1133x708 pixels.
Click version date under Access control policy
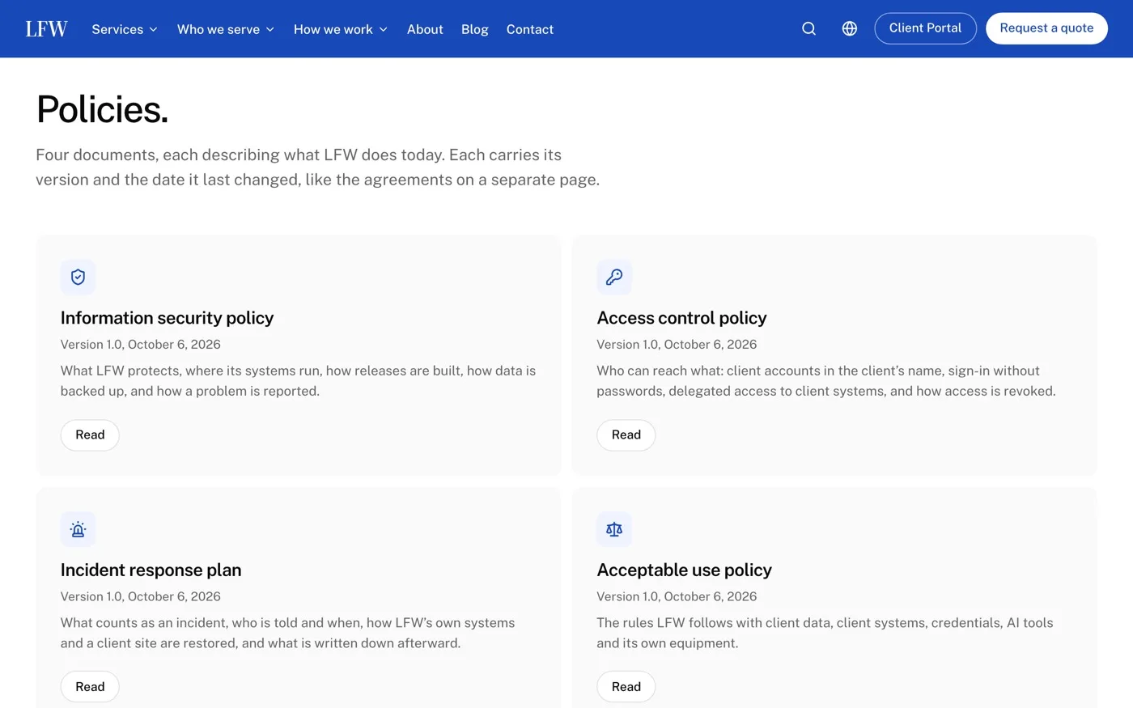pos(677,345)
